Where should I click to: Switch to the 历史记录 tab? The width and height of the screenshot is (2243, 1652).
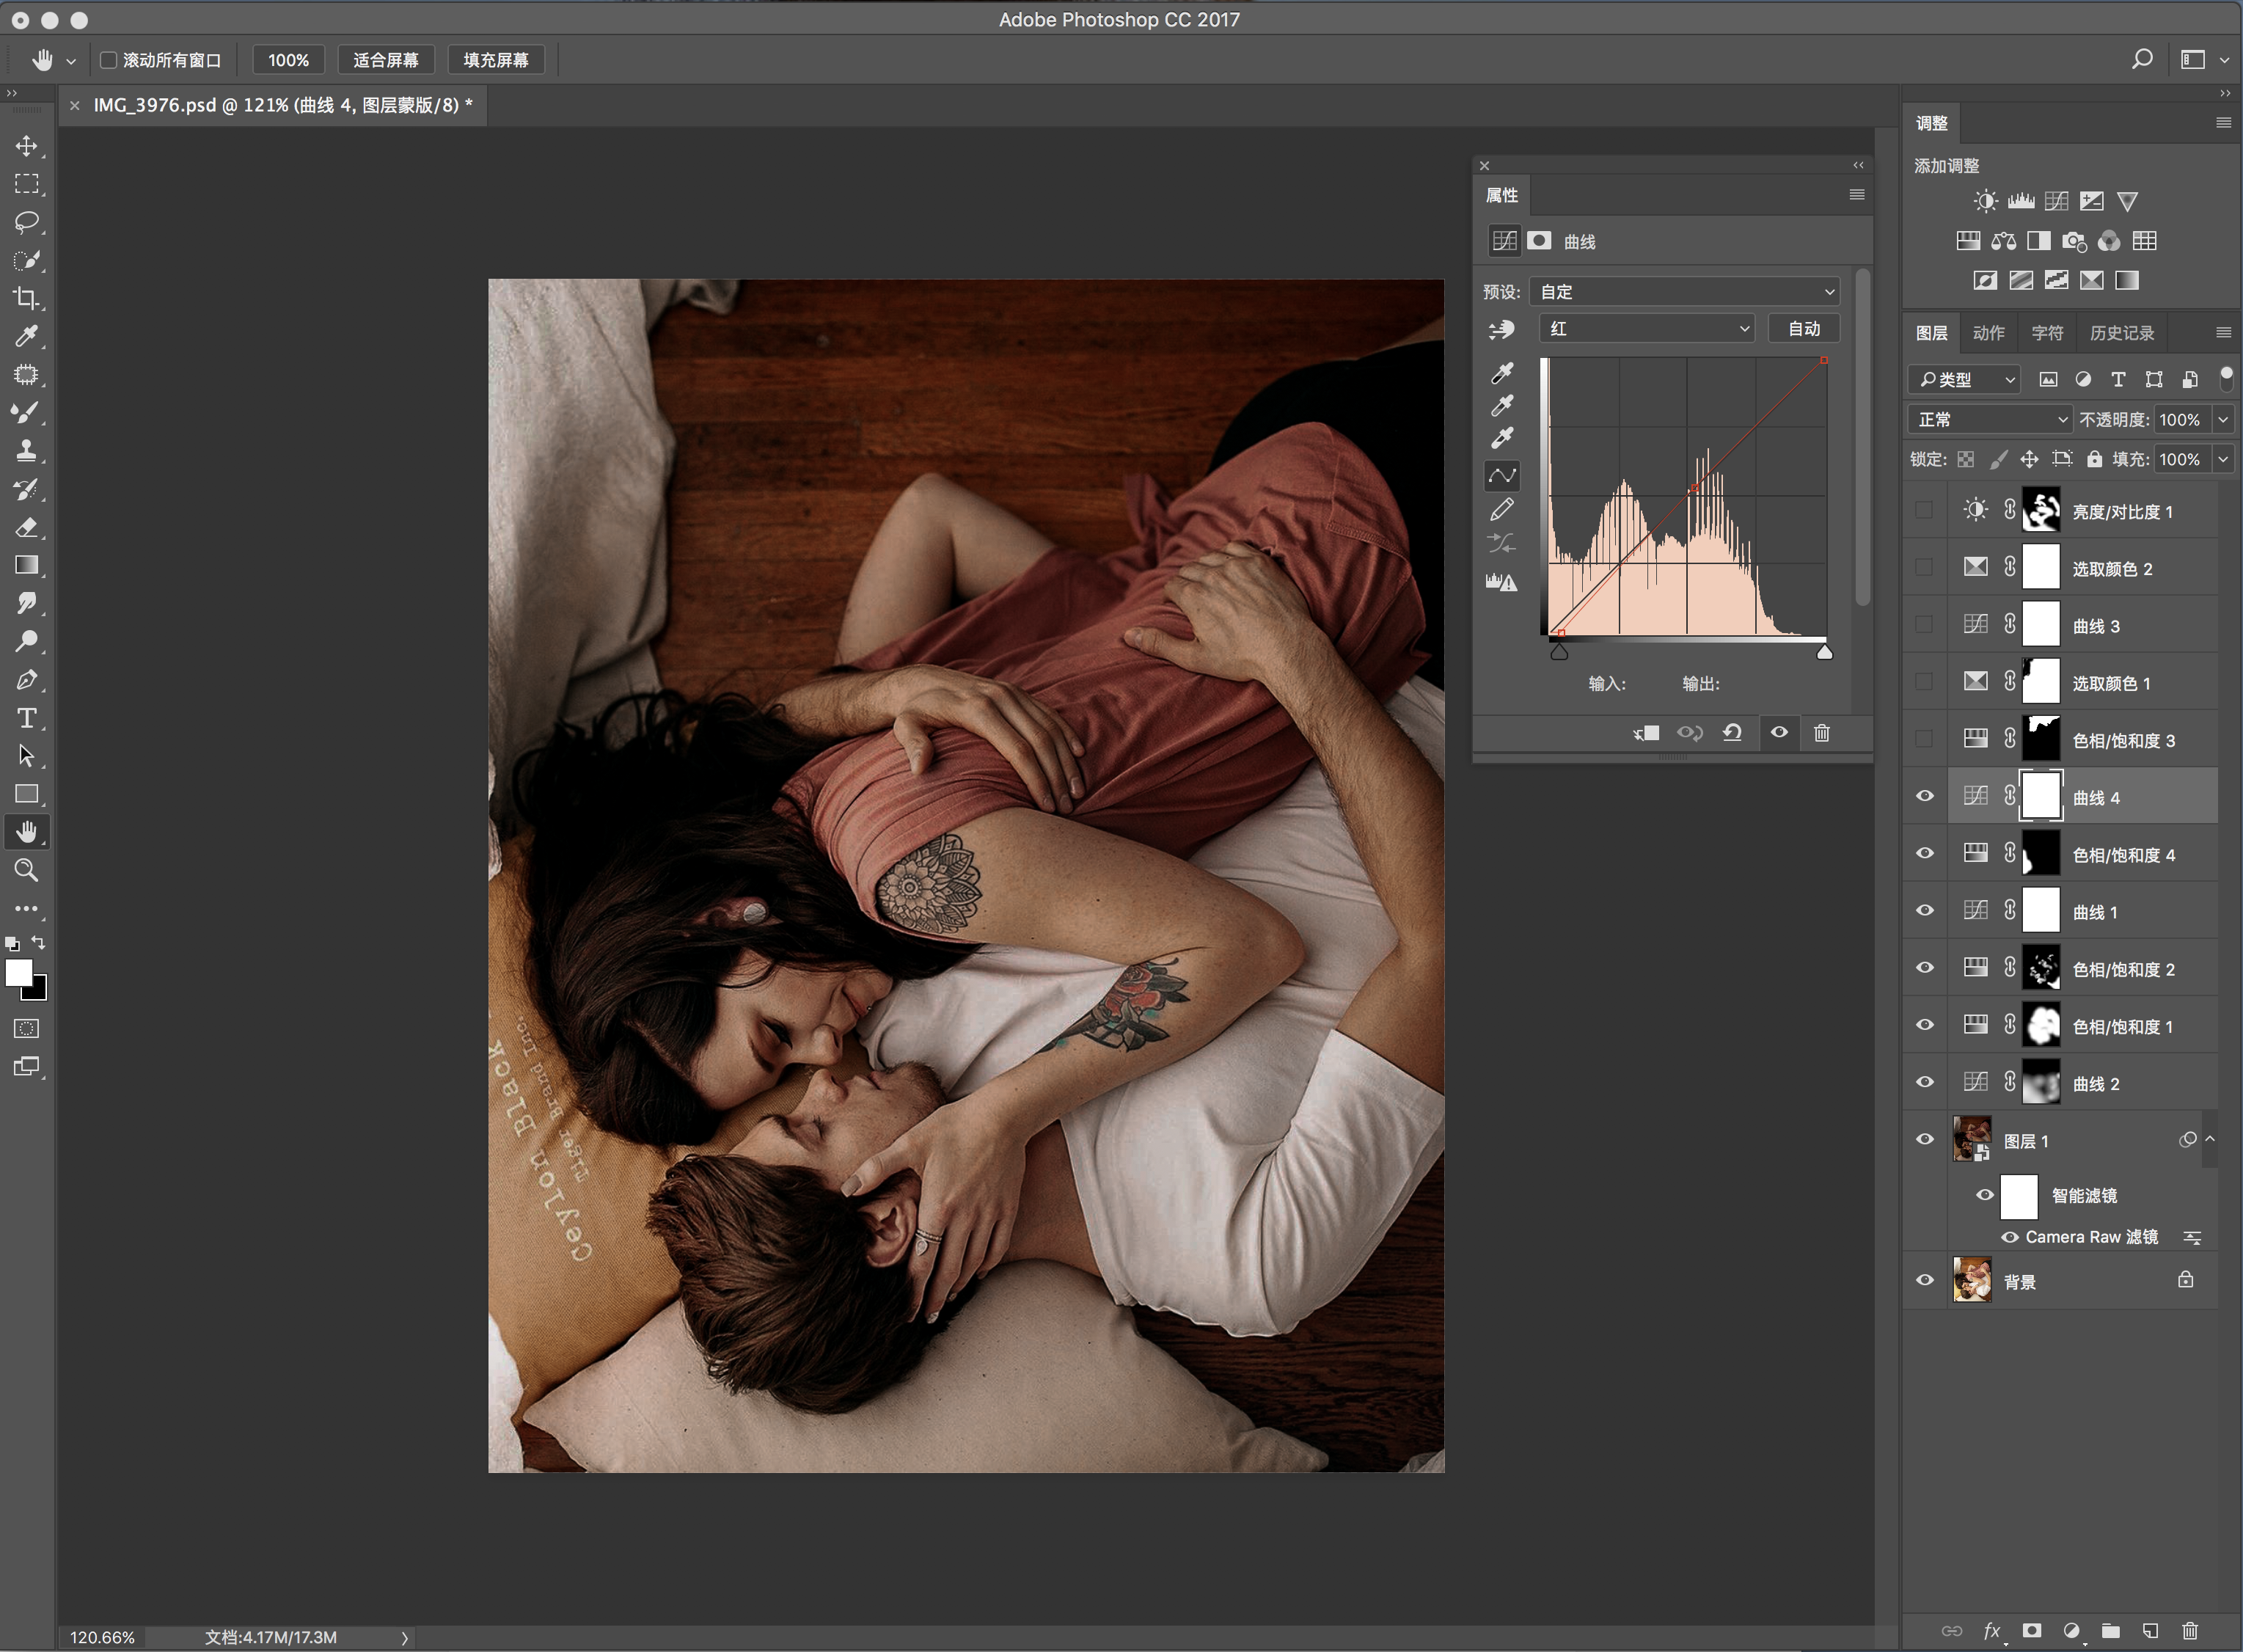[x=2121, y=333]
